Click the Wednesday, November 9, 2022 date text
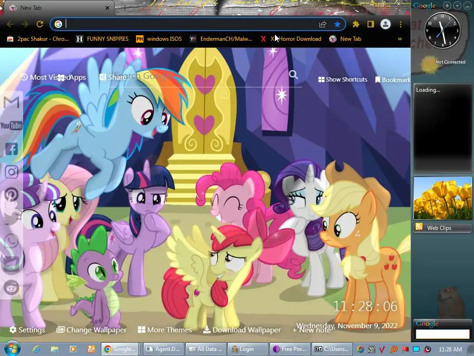 (347, 326)
